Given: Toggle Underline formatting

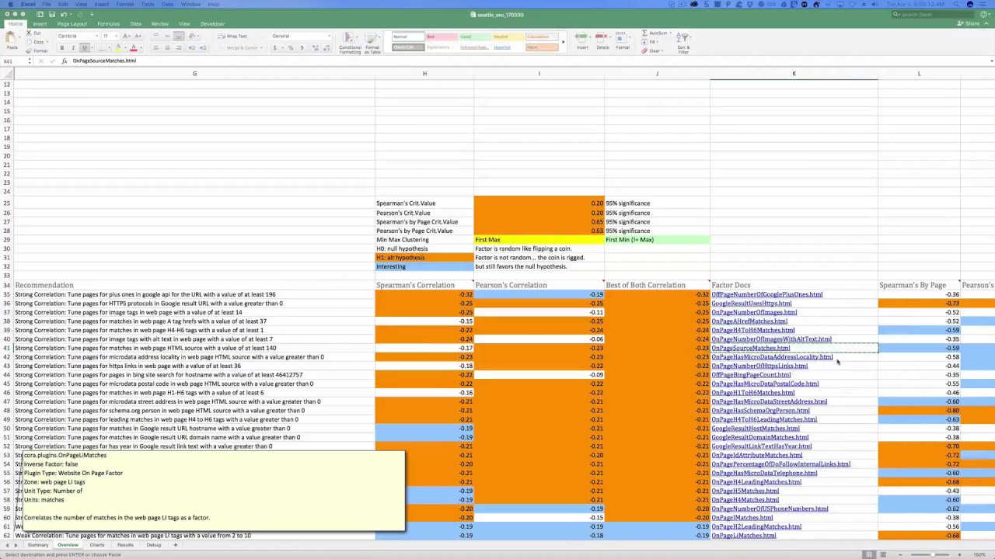Looking at the screenshot, I should 84,48.
